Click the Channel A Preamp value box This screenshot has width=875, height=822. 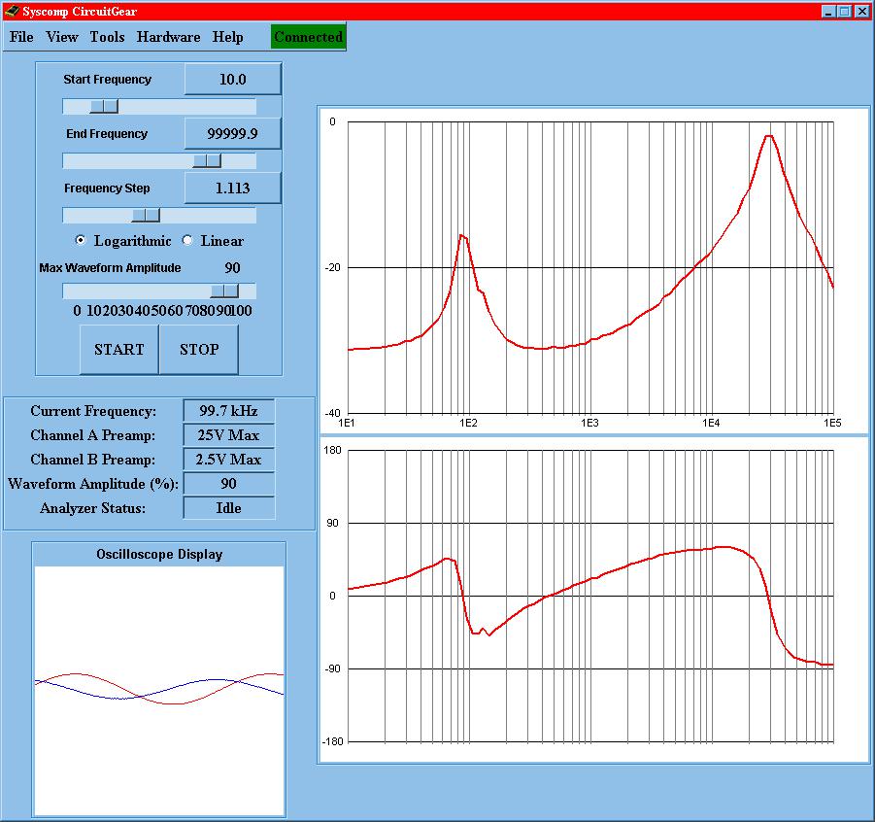pos(229,435)
